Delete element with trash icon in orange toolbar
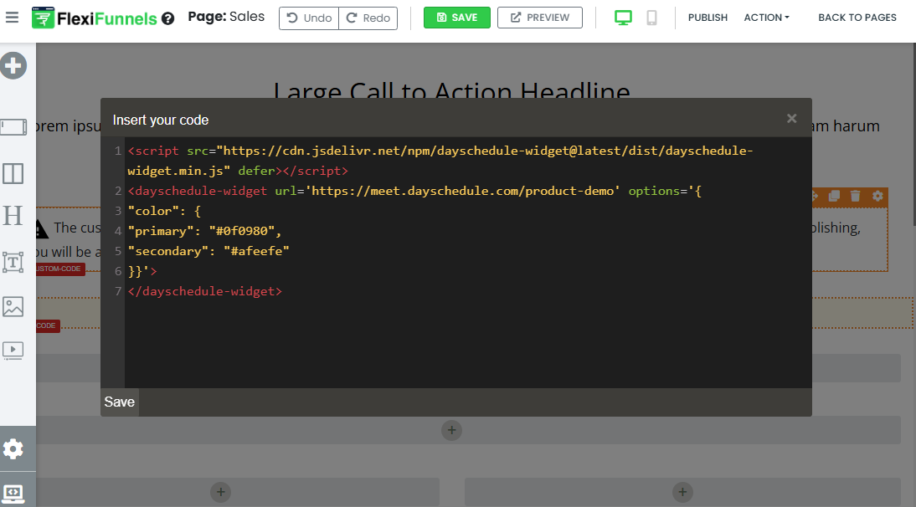 point(855,196)
